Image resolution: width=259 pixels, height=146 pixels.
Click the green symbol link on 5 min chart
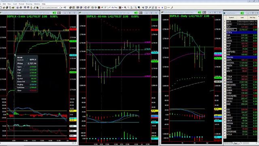(x=54, y=13)
